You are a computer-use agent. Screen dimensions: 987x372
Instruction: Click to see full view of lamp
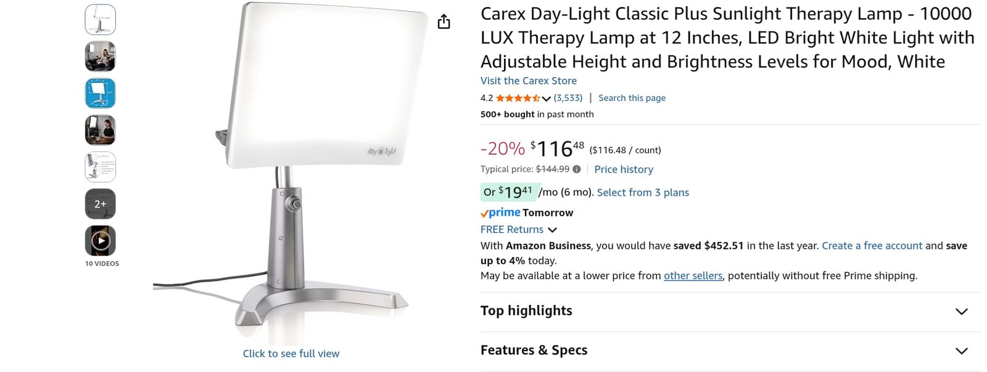pyautogui.click(x=291, y=353)
